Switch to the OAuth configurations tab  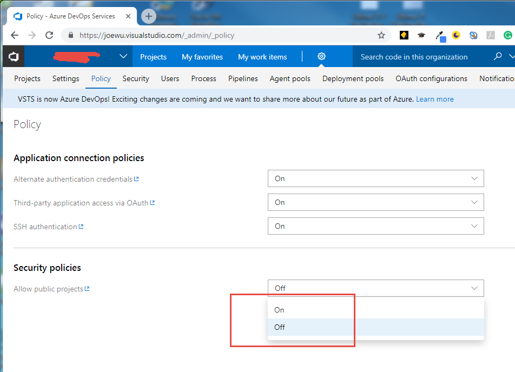pyautogui.click(x=431, y=78)
